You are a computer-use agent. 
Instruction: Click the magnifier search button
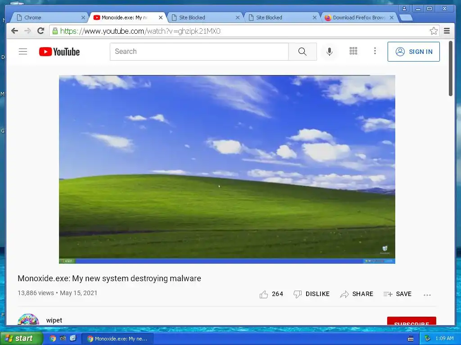pos(302,52)
